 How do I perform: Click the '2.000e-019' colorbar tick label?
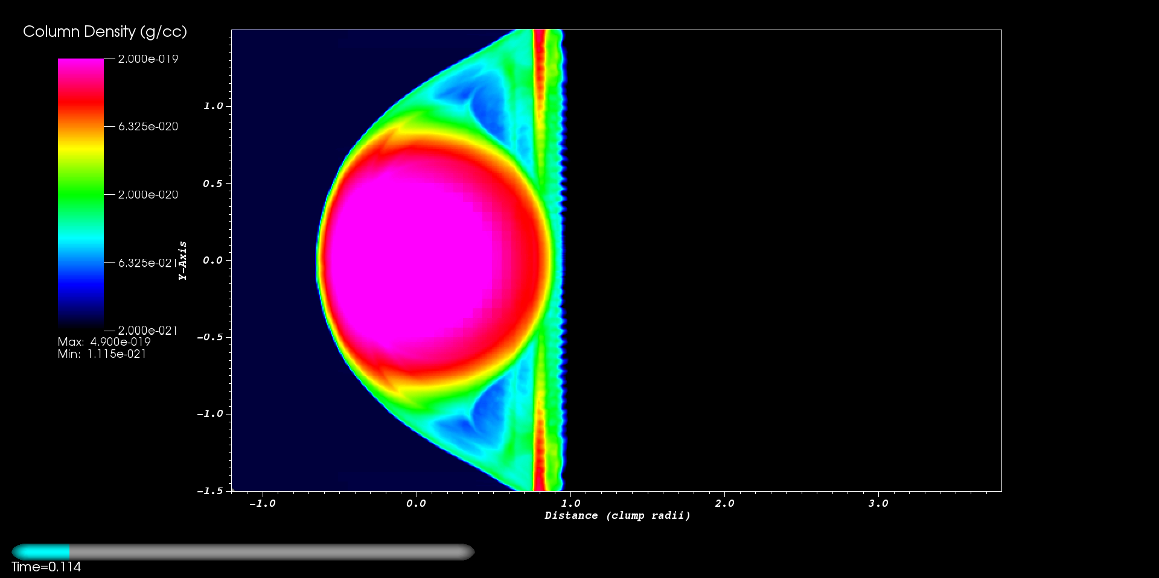point(148,59)
